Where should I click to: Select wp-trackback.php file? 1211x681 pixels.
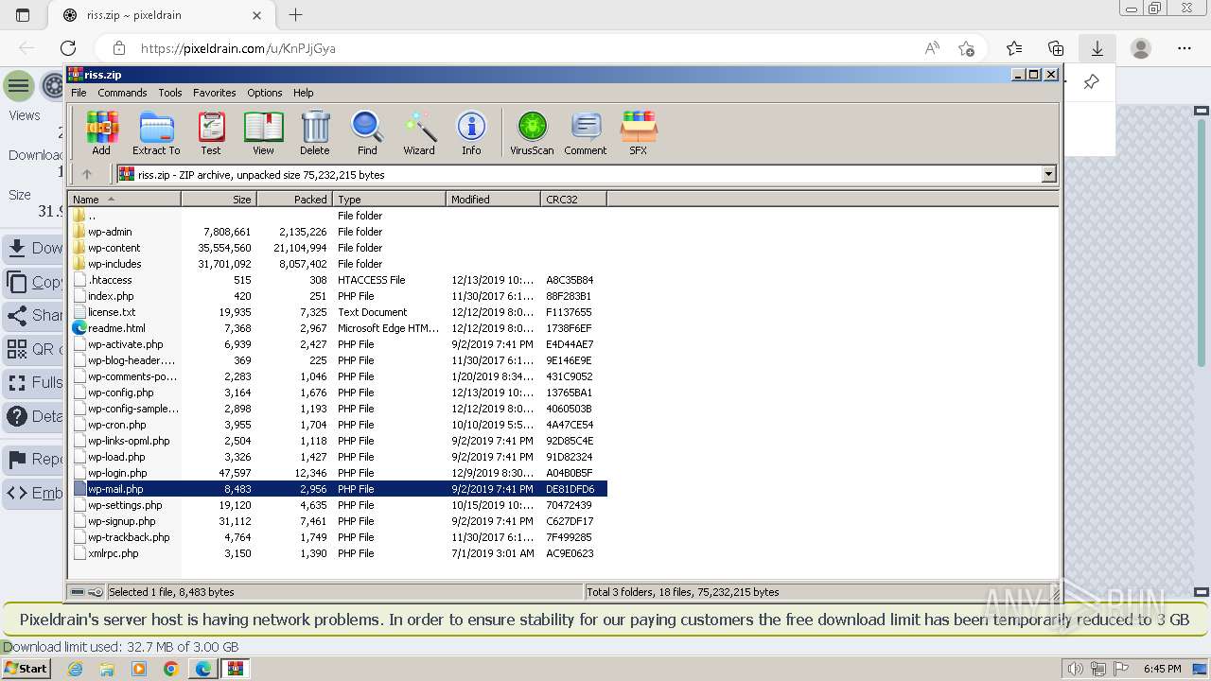click(129, 537)
